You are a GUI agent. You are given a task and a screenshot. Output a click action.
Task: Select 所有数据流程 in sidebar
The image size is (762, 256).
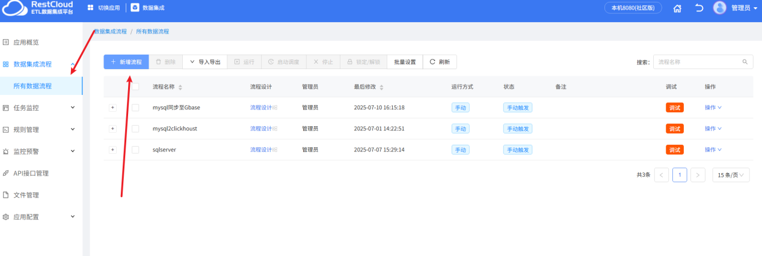coord(41,86)
